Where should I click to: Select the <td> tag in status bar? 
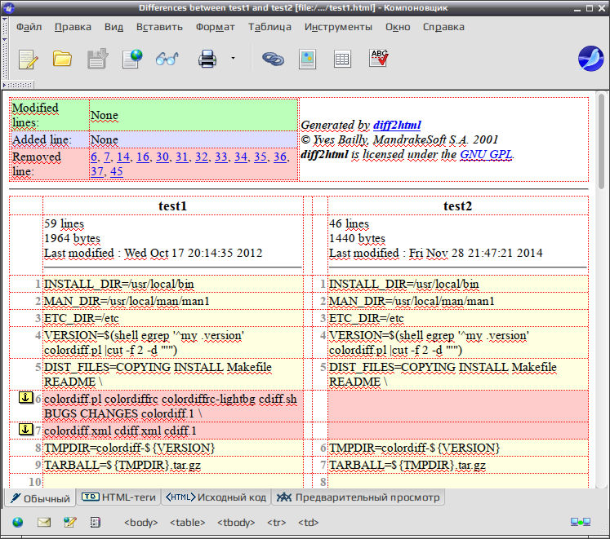point(309,523)
